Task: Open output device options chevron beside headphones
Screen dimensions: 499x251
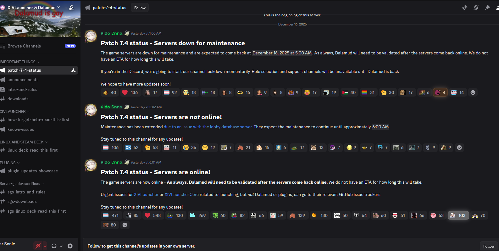Action: pyautogui.click(x=61, y=246)
